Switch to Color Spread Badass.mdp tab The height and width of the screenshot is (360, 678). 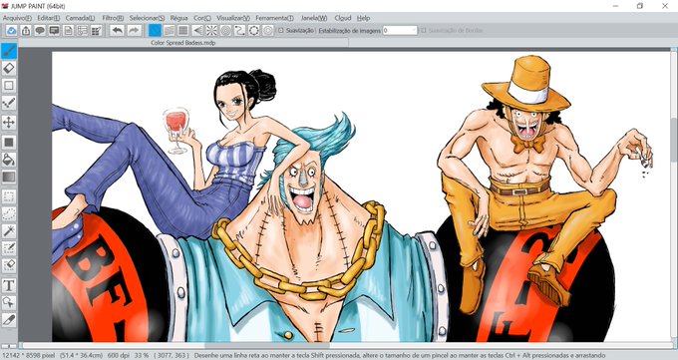point(183,43)
